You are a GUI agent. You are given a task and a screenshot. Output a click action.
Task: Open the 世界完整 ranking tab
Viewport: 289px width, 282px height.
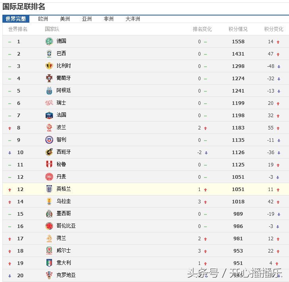pyautogui.click(x=16, y=19)
